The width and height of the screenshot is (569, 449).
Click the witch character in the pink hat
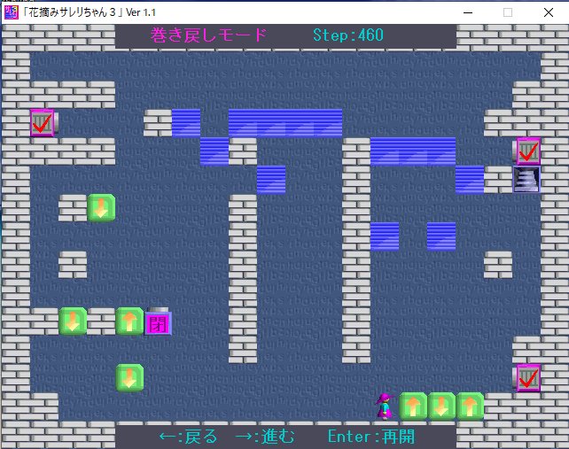(385, 406)
